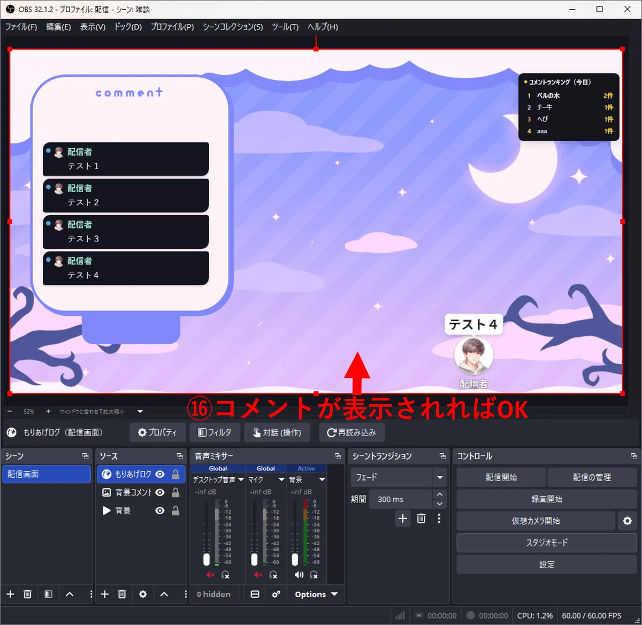This screenshot has height=625, width=642.
Task: Toggle mixer vertical layout icon
Action: (255, 594)
